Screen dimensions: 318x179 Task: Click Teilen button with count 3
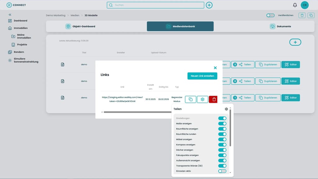coord(243,64)
